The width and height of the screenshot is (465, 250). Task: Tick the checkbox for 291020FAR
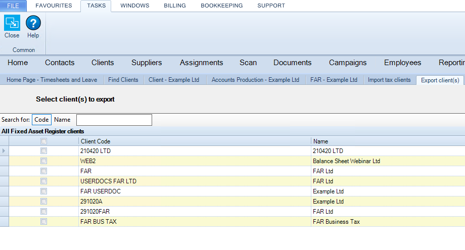pyautogui.click(x=43, y=212)
